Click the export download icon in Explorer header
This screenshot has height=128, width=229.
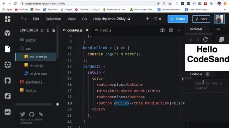point(42,30)
